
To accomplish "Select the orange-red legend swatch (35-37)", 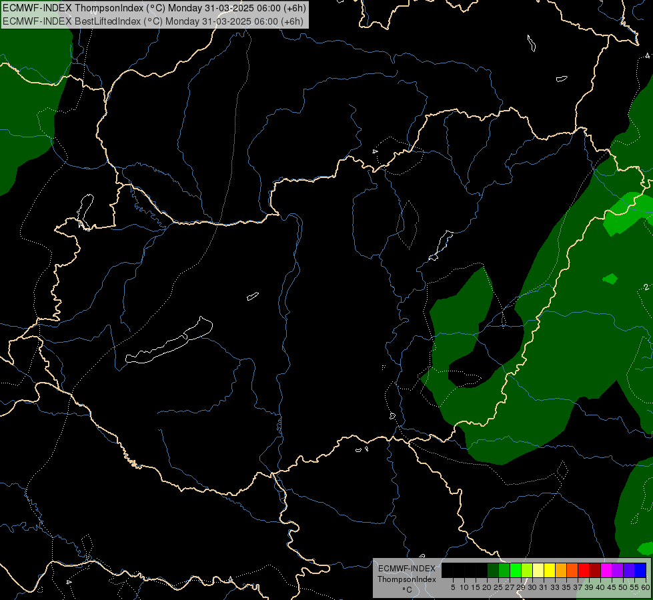I will pyautogui.click(x=572, y=571).
